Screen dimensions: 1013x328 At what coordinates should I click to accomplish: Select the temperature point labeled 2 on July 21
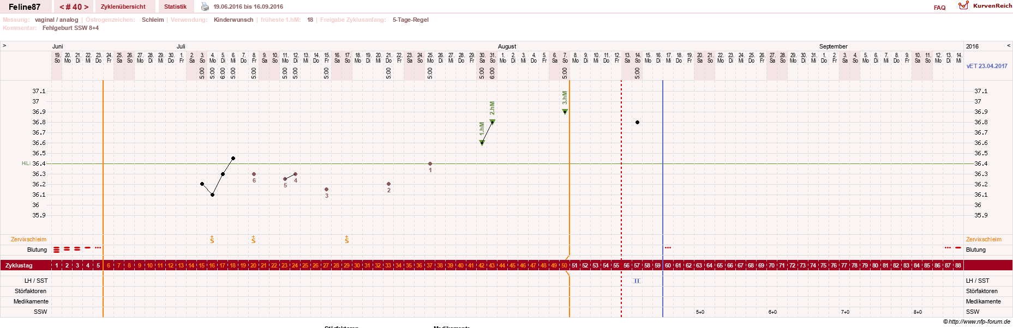(x=388, y=184)
